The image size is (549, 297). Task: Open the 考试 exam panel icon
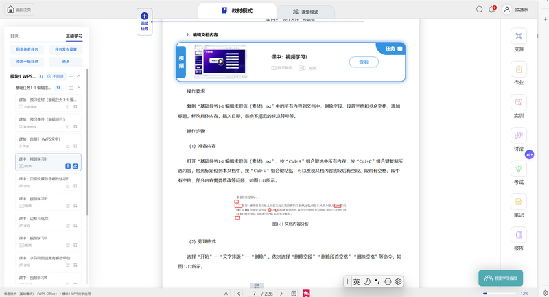pyautogui.click(x=519, y=169)
